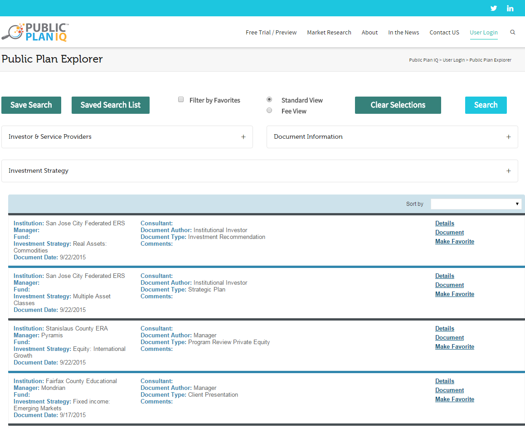
Task: Select the Standard View radio button
Action: [269, 99]
